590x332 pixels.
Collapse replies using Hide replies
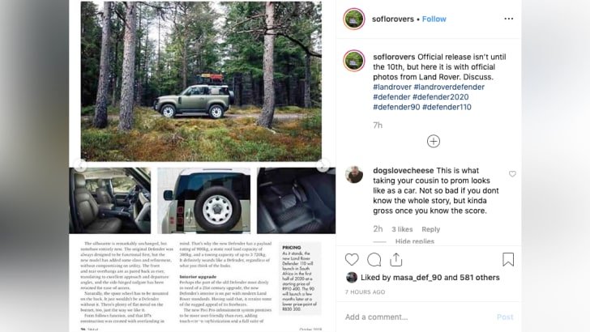[x=415, y=241]
